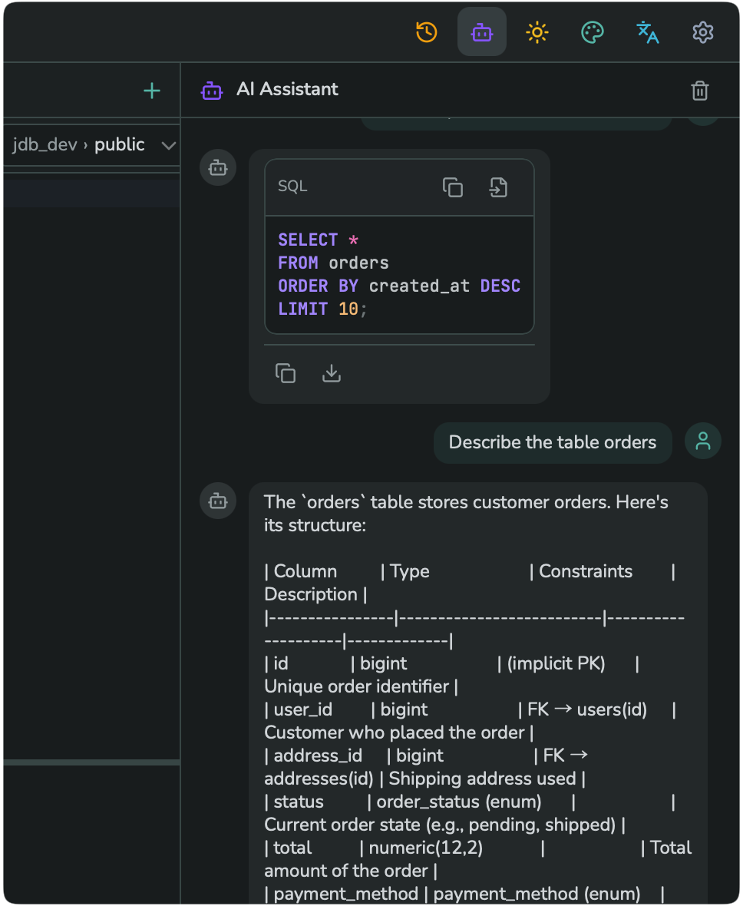Click the user avatar icon beside message
The height and width of the screenshot is (906, 743).
(702, 441)
